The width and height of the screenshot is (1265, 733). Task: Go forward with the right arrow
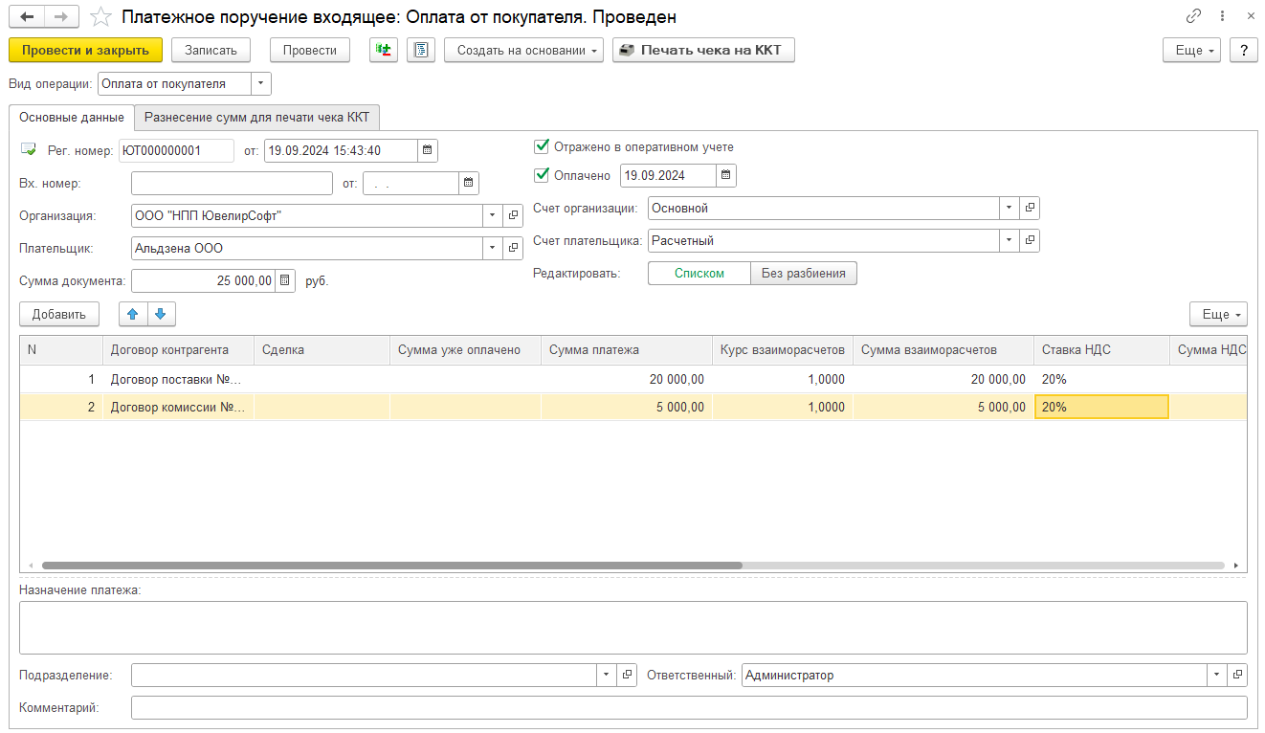pos(61,17)
